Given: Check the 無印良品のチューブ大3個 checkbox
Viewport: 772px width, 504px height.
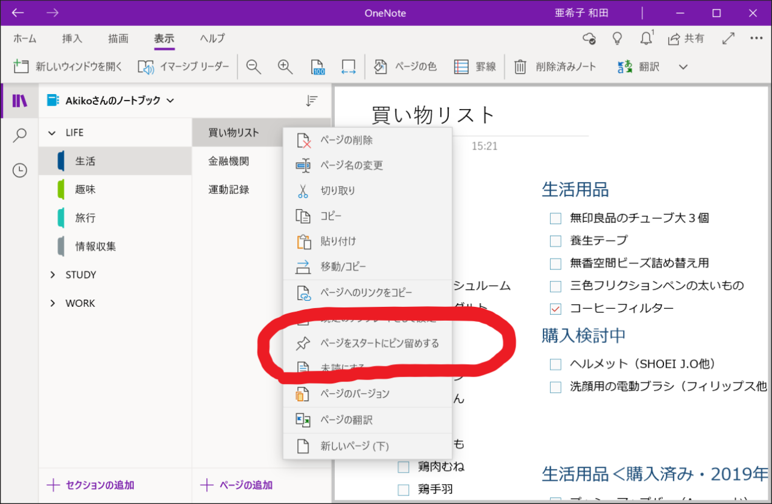Looking at the screenshot, I should coord(555,218).
